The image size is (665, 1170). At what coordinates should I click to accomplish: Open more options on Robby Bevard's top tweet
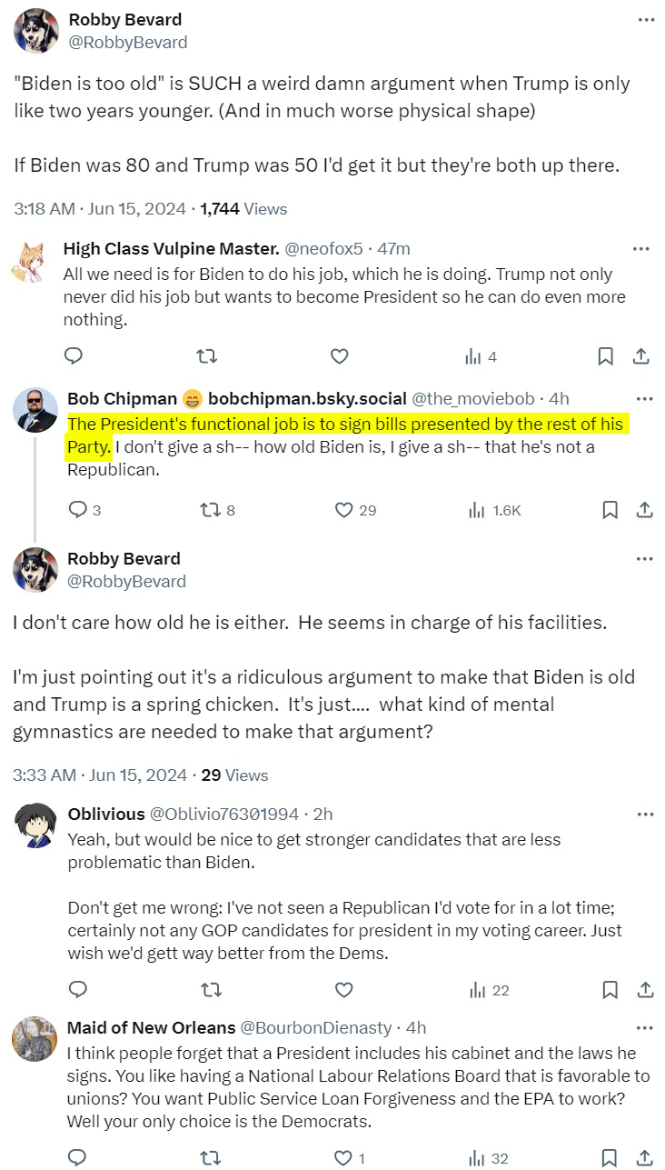(x=645, y=19)
